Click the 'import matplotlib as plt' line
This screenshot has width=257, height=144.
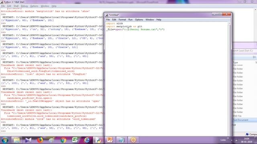click(124, 26)
